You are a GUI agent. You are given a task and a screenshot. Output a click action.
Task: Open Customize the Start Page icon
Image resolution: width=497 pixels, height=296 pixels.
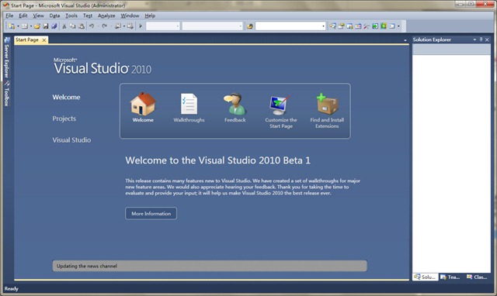(x=280, y=105)
